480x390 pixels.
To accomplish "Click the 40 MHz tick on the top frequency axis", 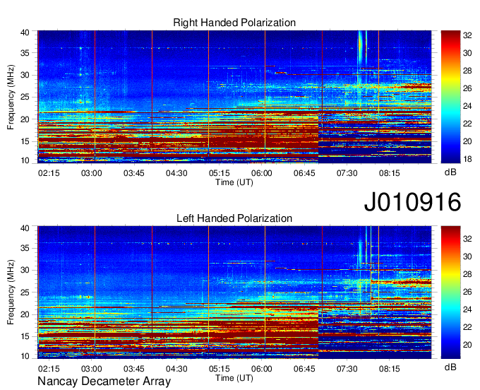I will [x=25, y=32].
